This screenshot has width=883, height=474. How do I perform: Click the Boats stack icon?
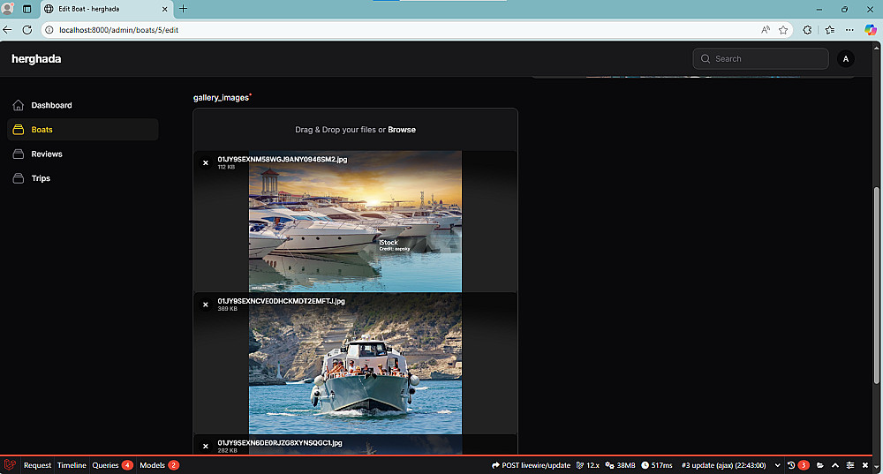coord(18,130)
